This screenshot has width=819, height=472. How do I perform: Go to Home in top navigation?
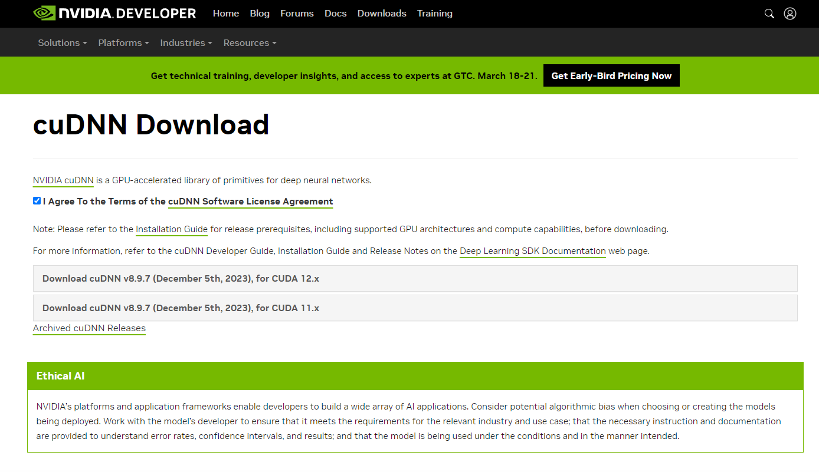click(226, 13)
